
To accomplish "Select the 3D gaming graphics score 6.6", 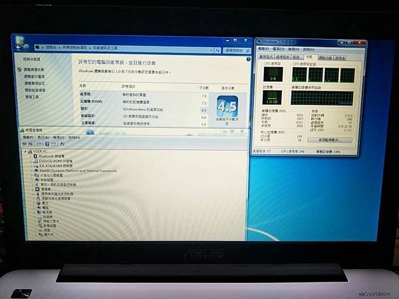I will pyautogui.click(x=204, y=118).
